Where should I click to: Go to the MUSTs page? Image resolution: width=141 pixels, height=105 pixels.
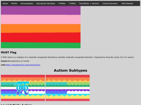[14, 3]
